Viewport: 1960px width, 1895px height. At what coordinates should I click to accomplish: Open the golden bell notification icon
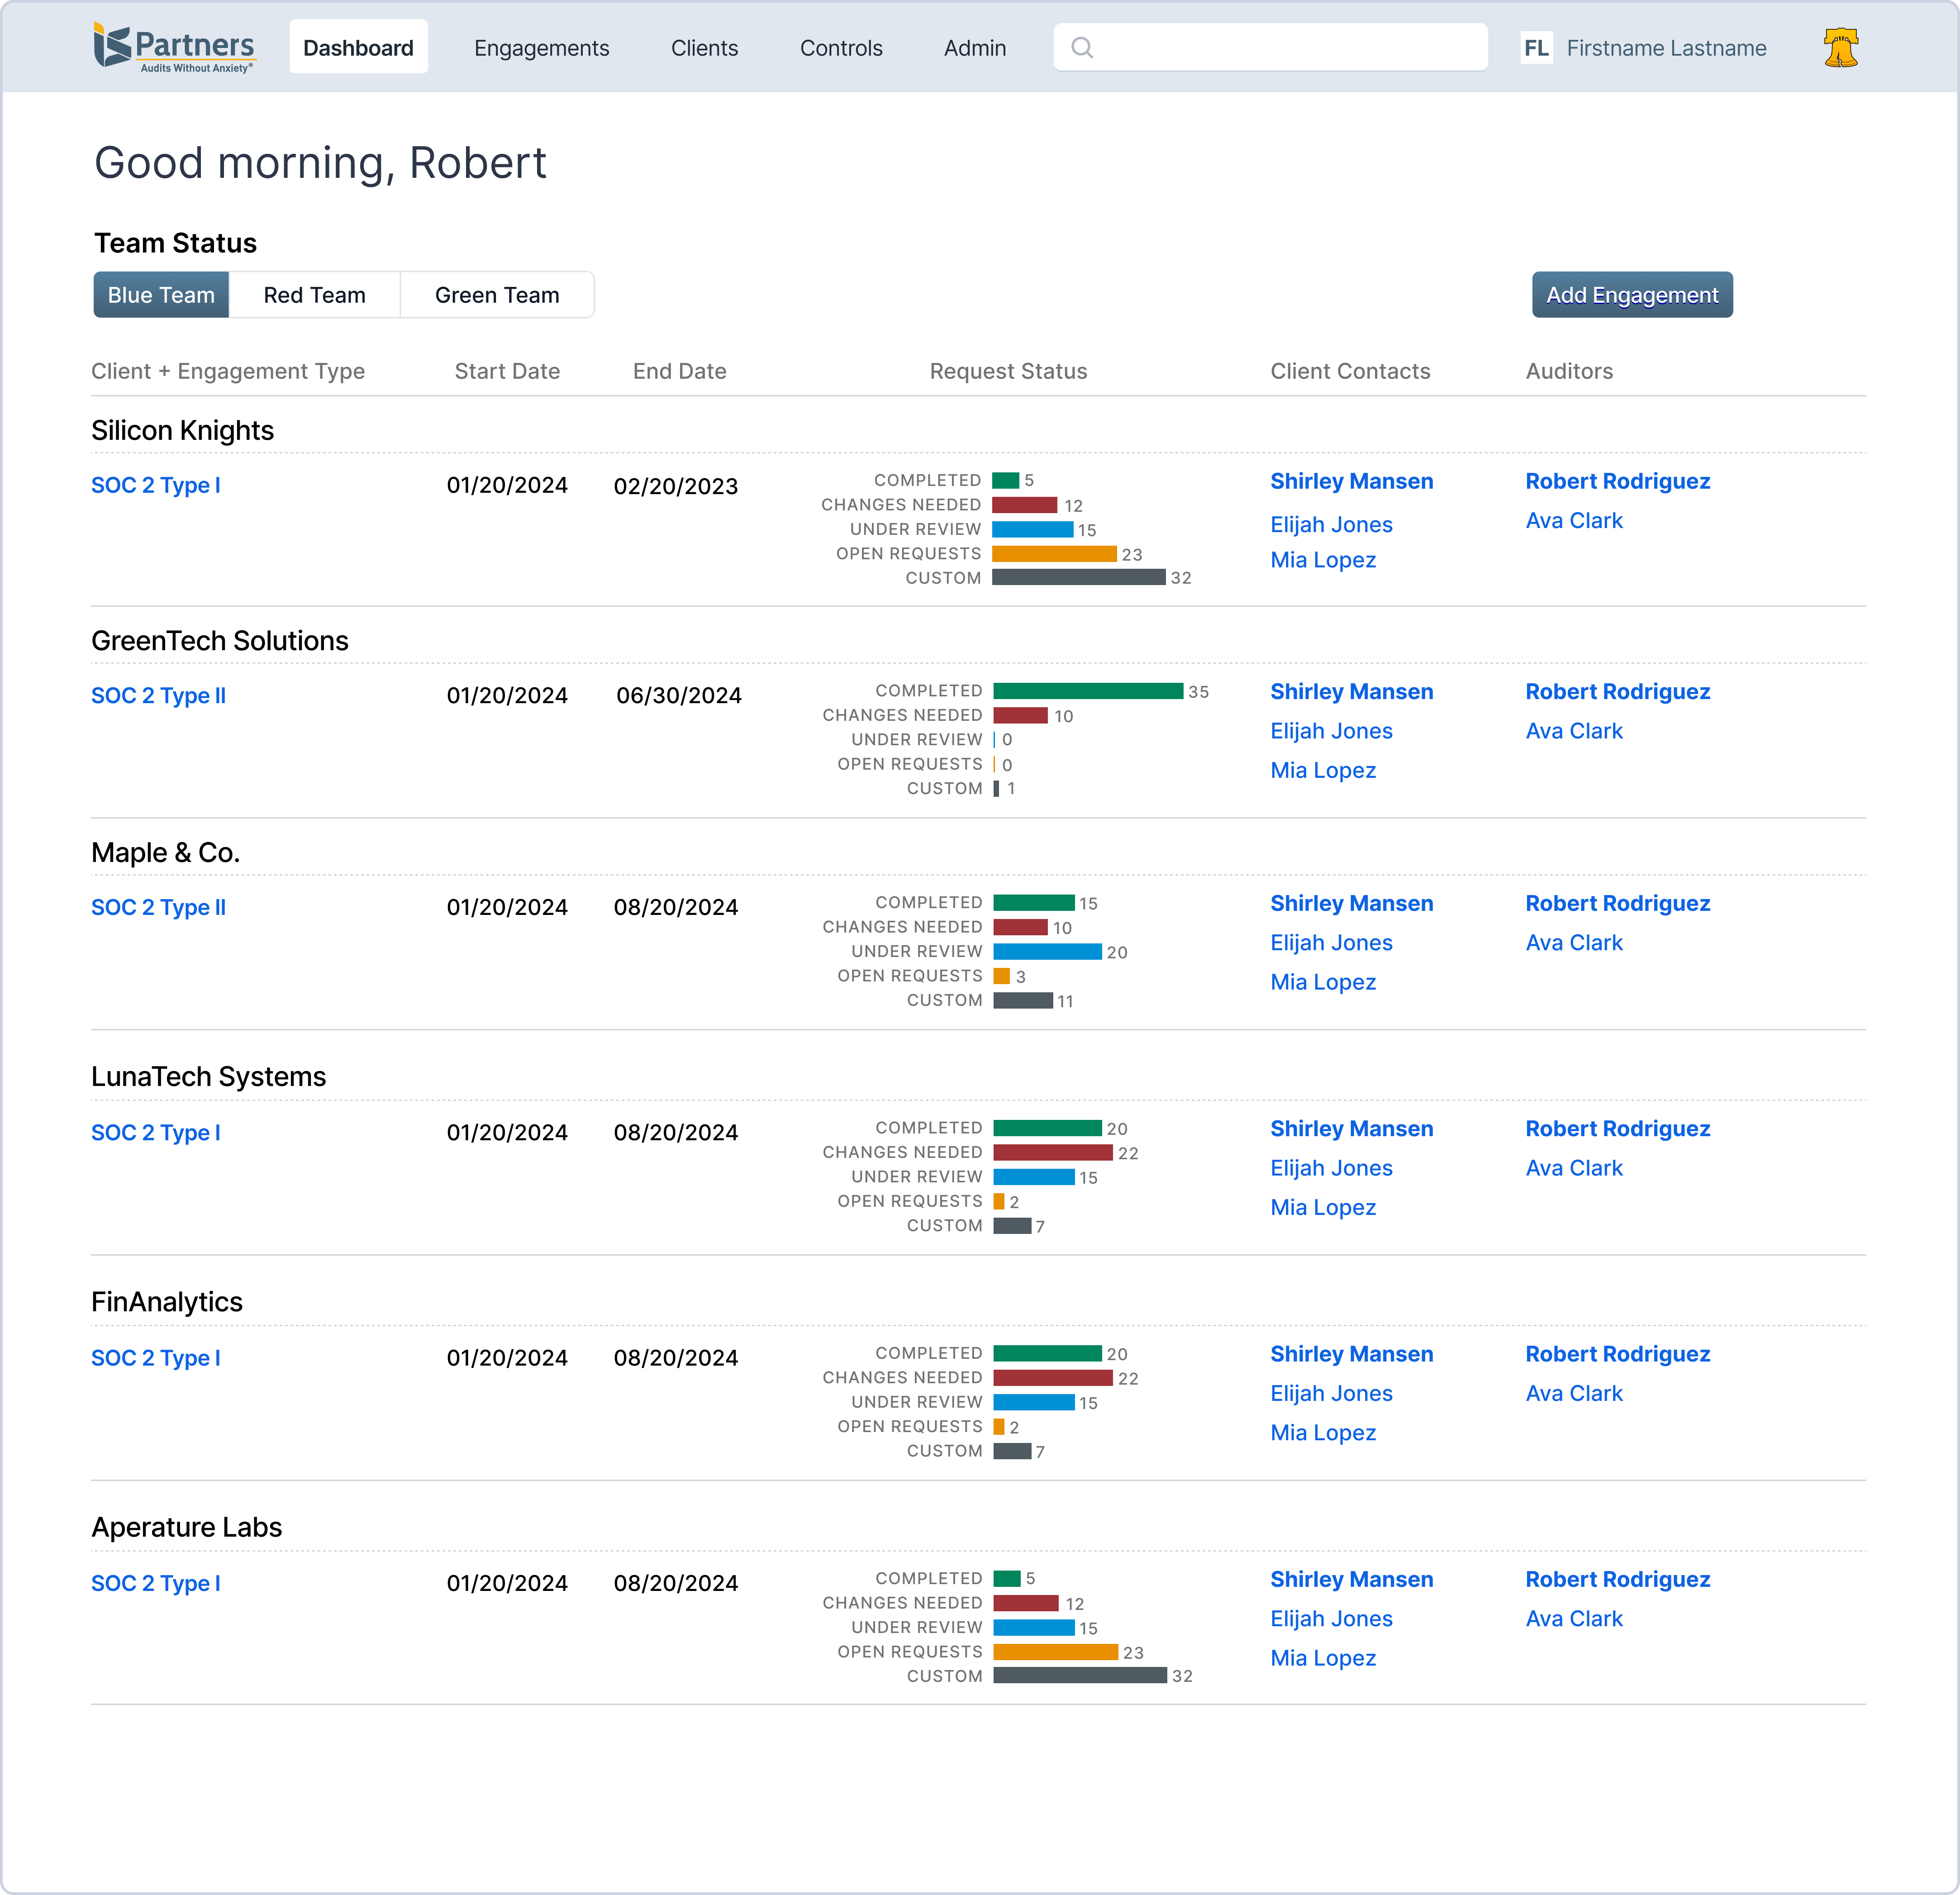coord(1840,48)
